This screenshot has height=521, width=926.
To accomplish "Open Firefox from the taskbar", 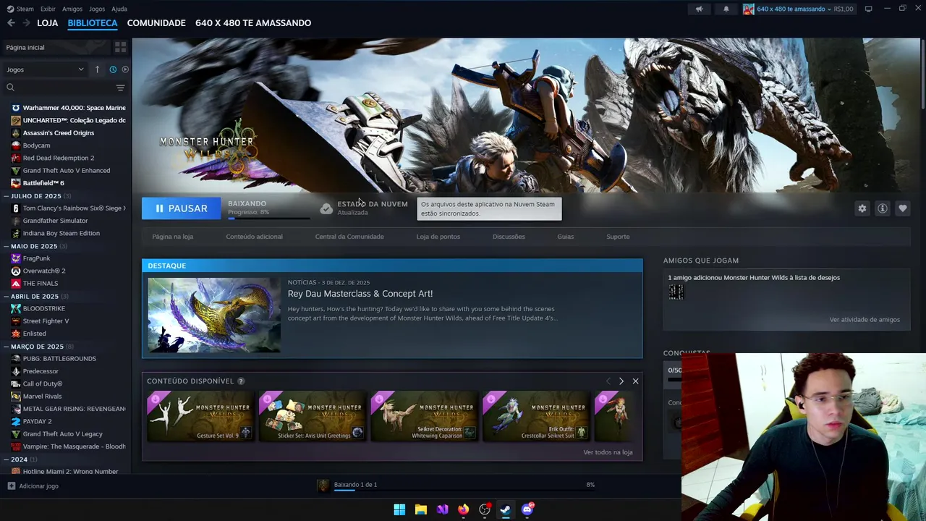I will tap(463, 509).
